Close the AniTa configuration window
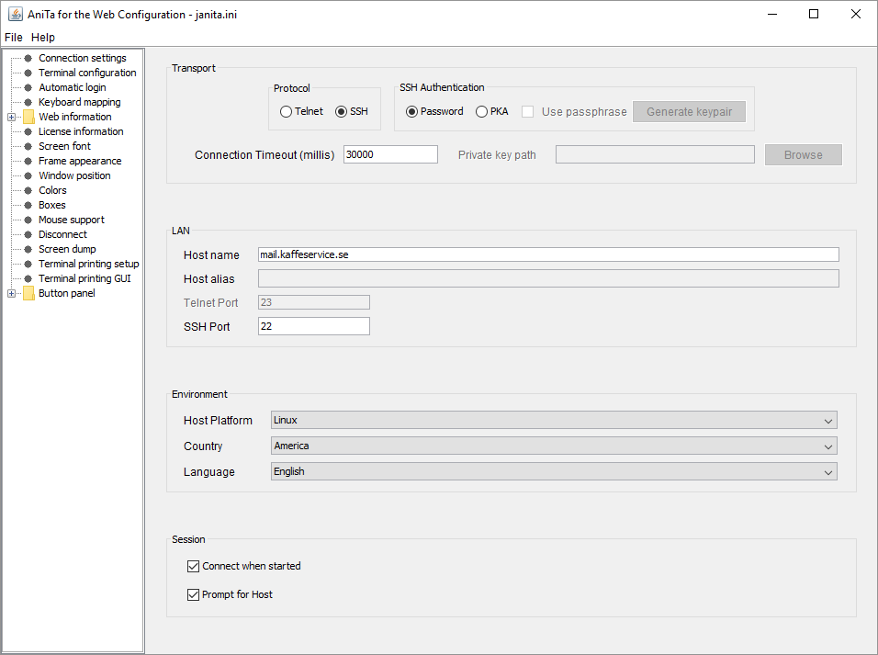 pos(856,14)
